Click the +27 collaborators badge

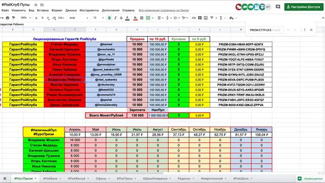(x=268, y=7)
